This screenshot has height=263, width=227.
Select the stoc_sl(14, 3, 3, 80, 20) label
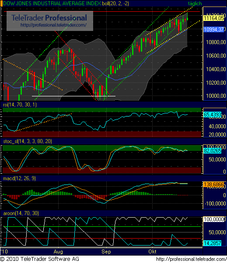[x=28, y=141]
